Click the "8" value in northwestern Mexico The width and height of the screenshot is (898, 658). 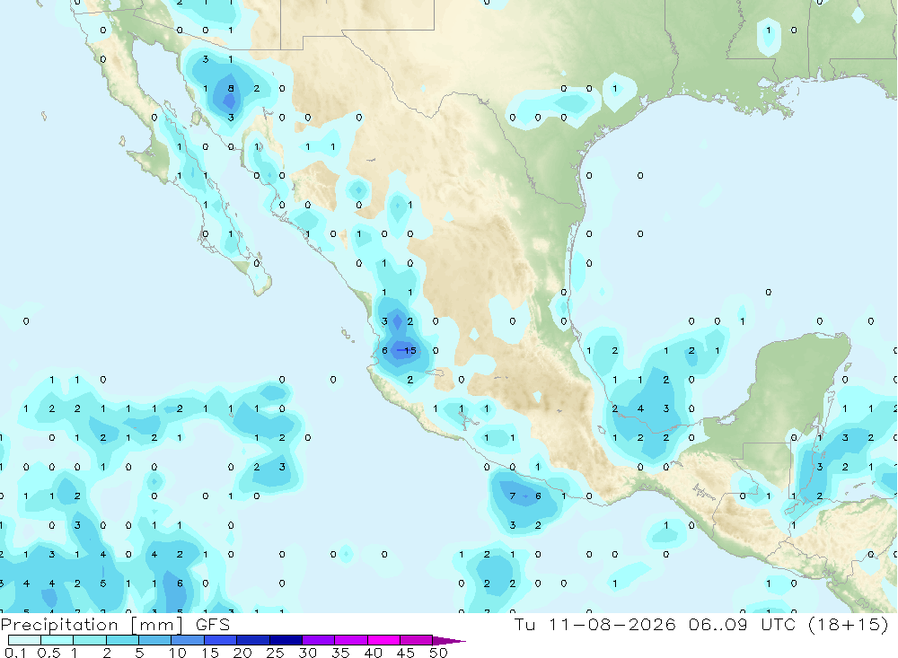(231, 88)
